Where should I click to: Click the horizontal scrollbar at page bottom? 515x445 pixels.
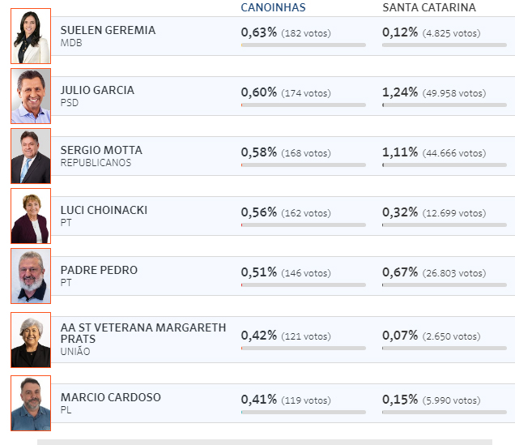point(265,442)
